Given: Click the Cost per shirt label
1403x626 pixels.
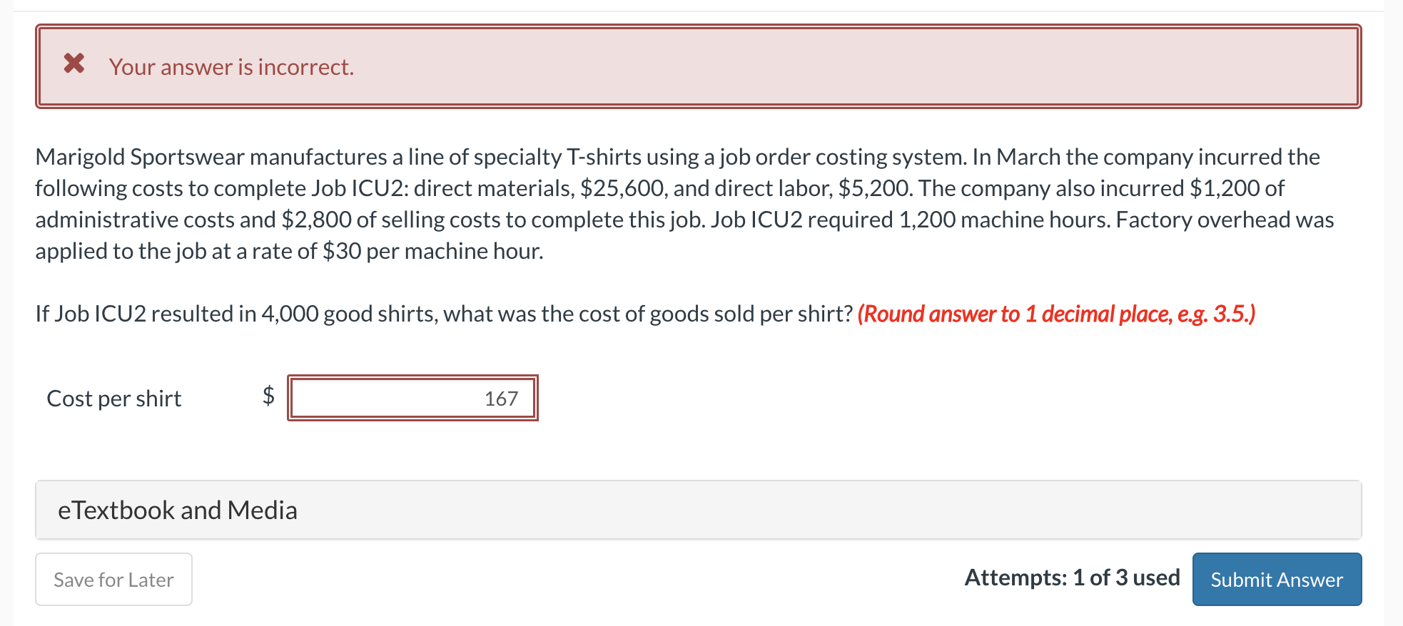Looking at the screenshot, I should [x=113, y=398].
